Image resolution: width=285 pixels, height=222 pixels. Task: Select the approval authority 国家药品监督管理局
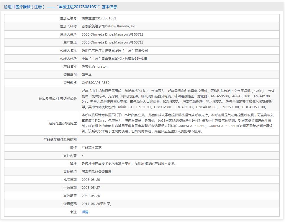(96, 171)
